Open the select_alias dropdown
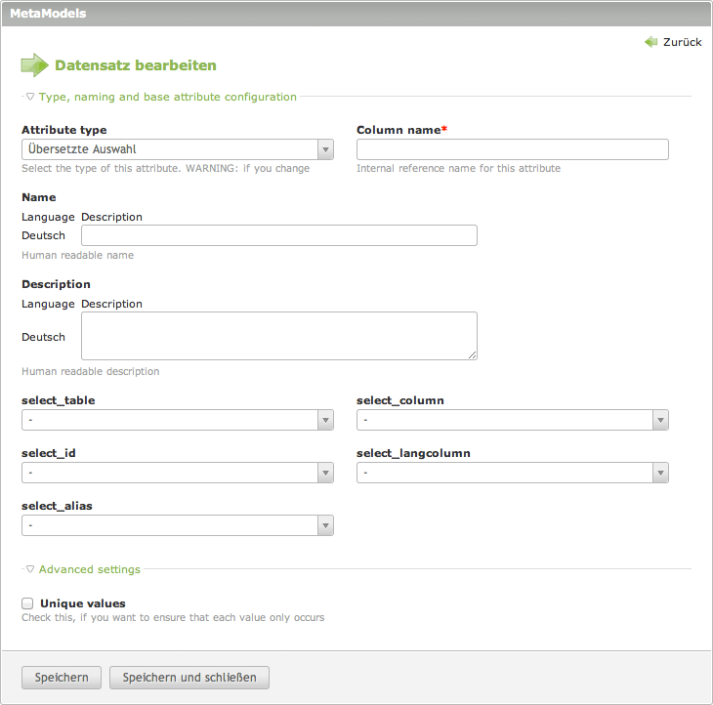Image resolution: width=713 pixels, height=705 pixels. coord(178,525)
